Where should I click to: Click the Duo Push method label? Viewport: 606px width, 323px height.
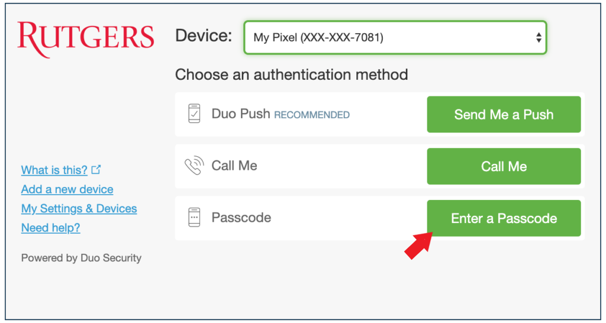[x=241, y=114]
